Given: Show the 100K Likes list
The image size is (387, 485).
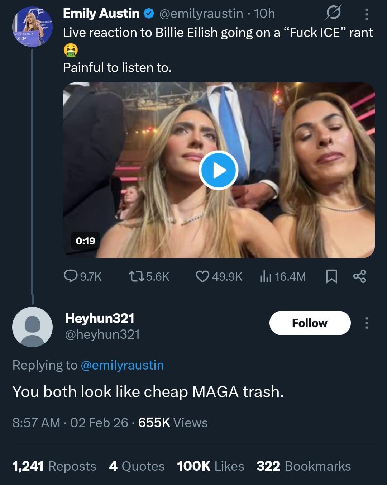Looking at the screenshot, I should [210, 466].
